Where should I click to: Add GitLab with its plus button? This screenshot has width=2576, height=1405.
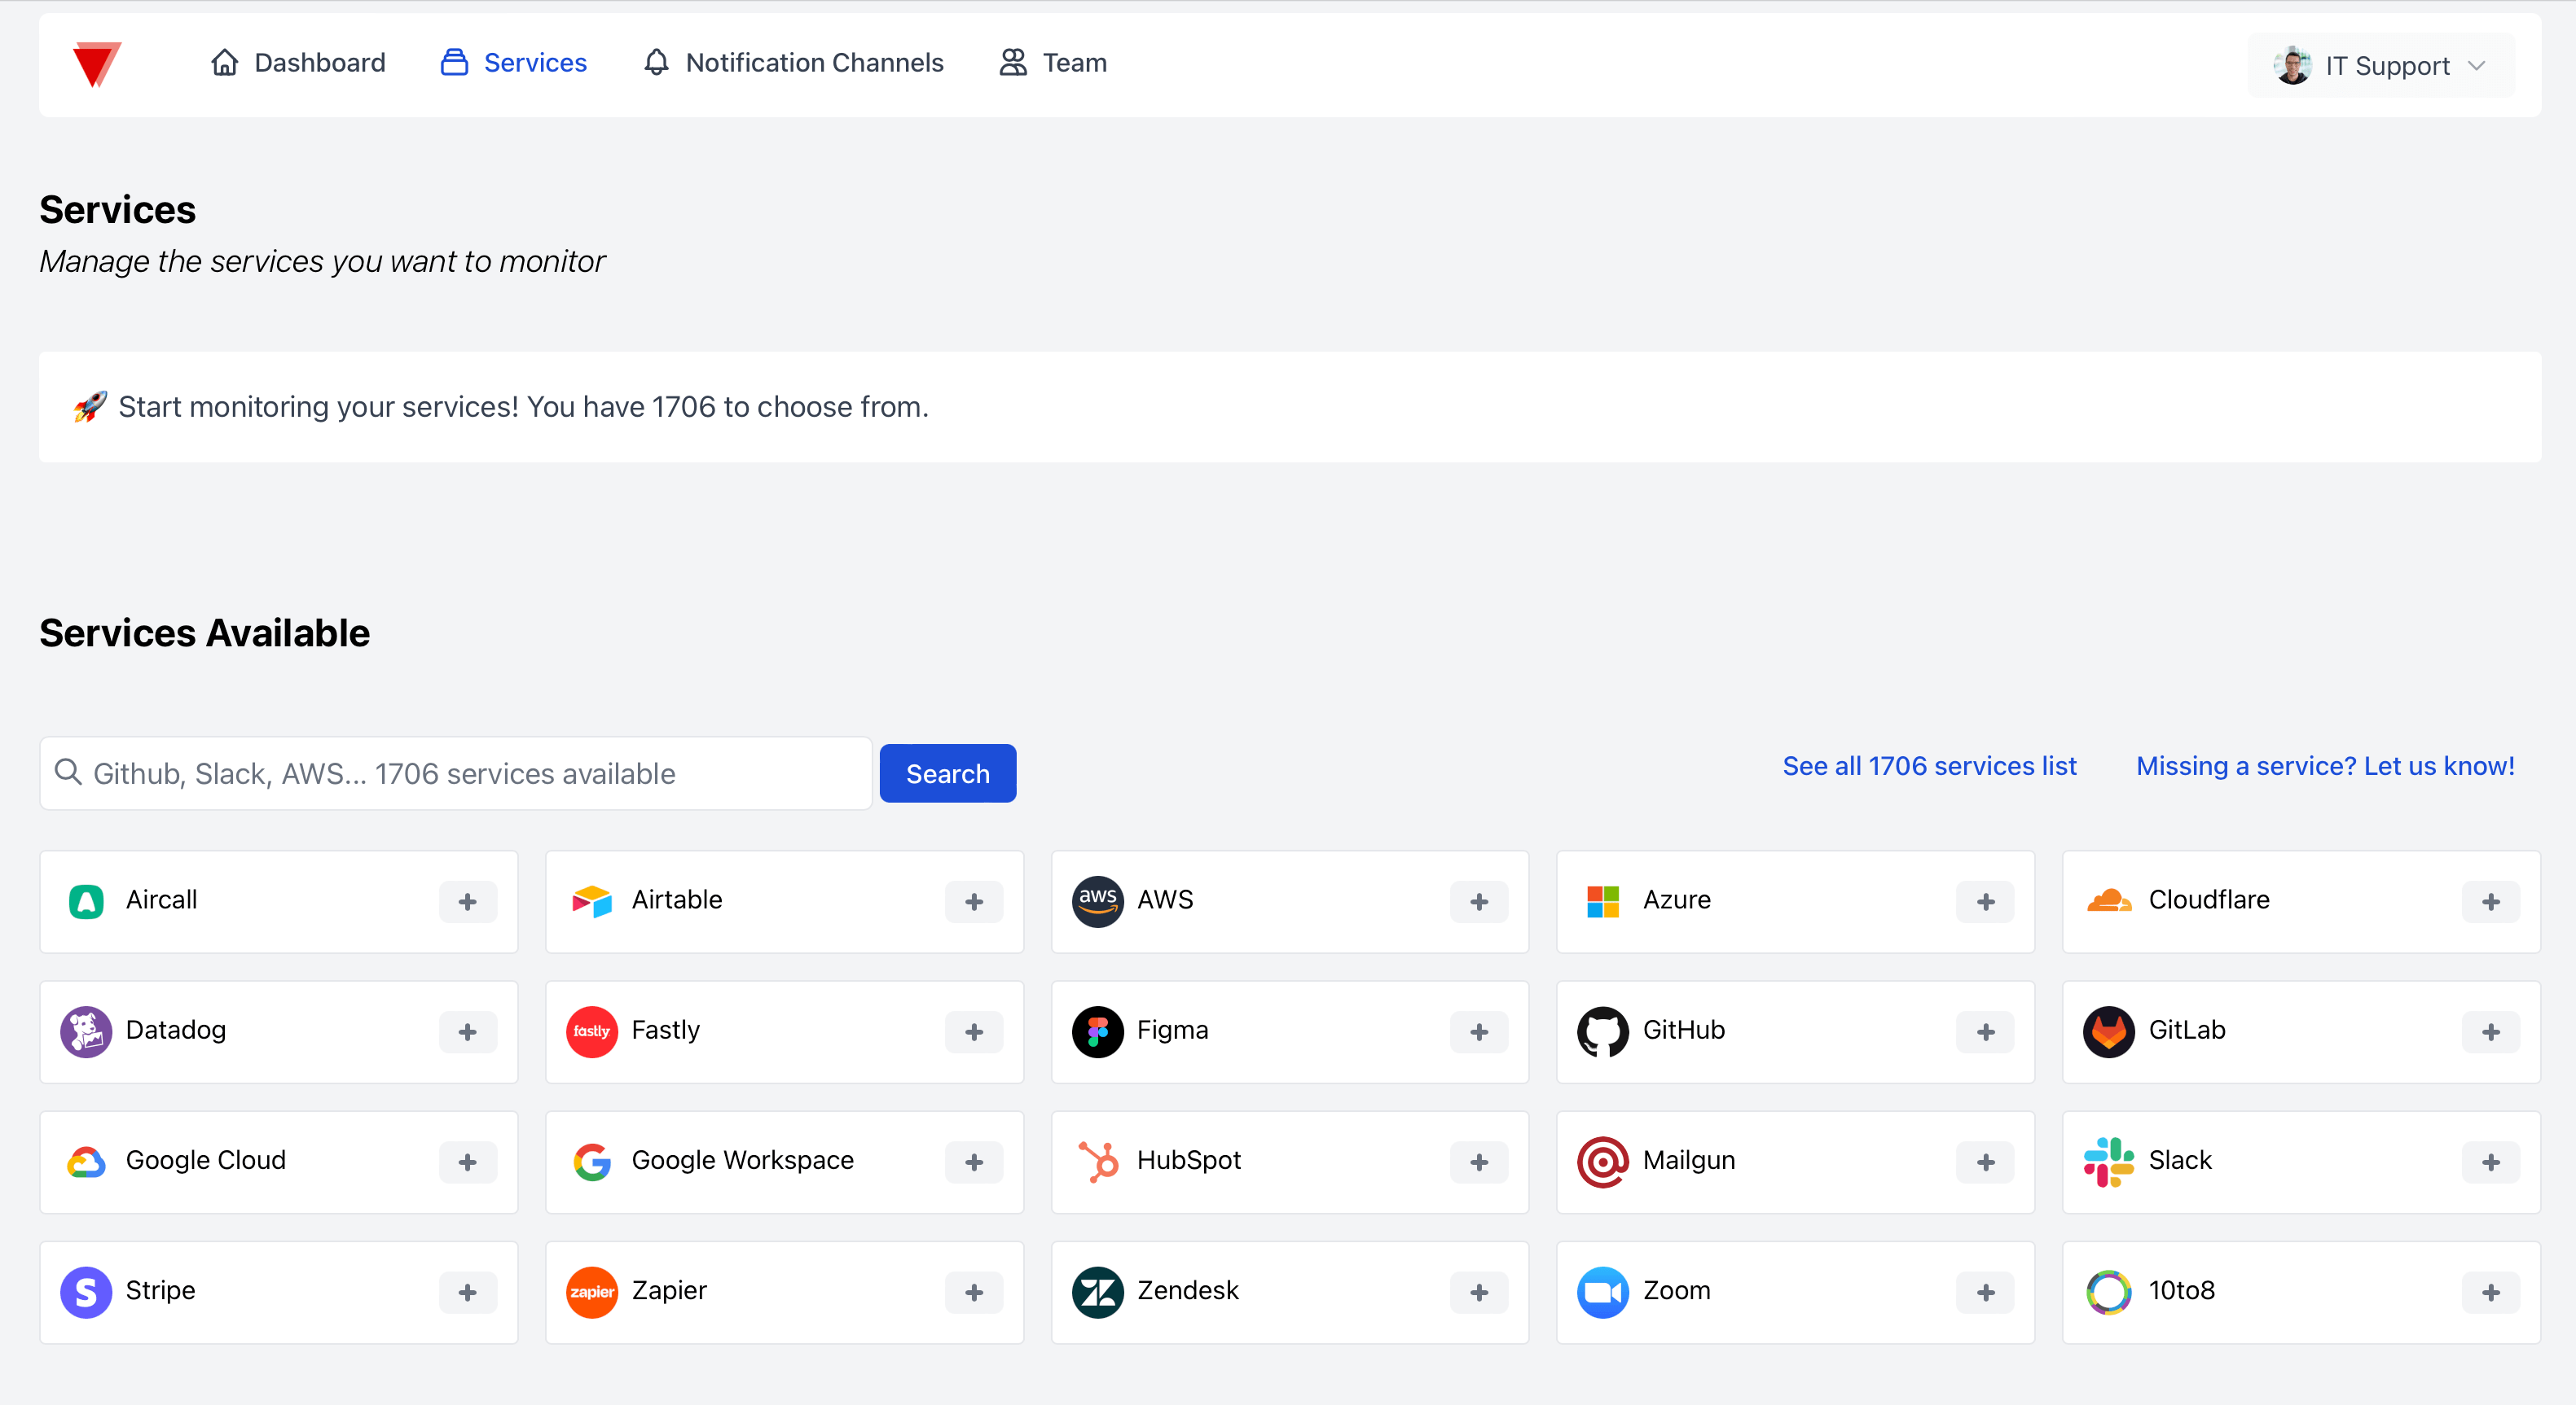[x=2491, y=1032]
